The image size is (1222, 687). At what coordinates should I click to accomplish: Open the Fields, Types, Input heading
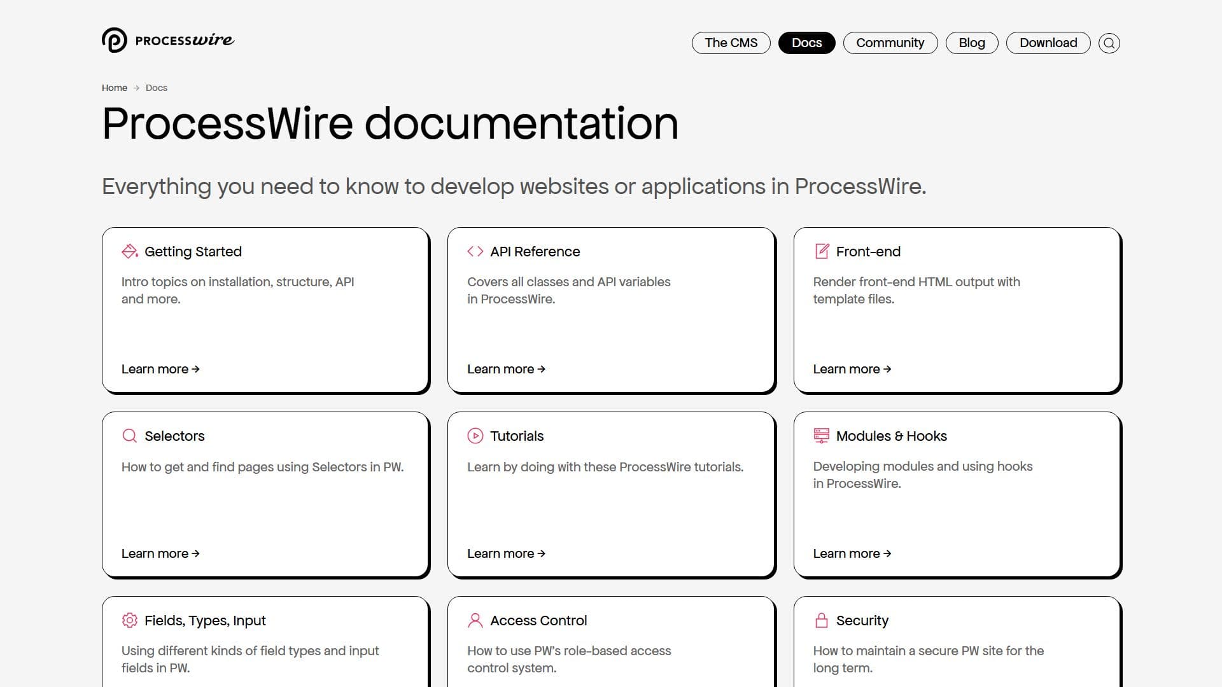pos(205,621)
